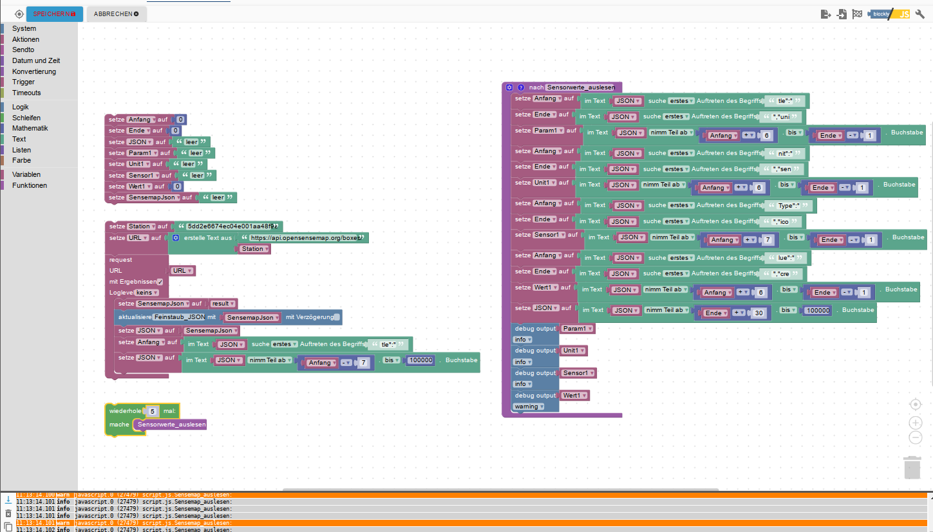Click the log auto-scroll down arrow icon
Image resolution: width=933 pixels, height=532 pixels.
pyautogui.click(x=8, y=499)
